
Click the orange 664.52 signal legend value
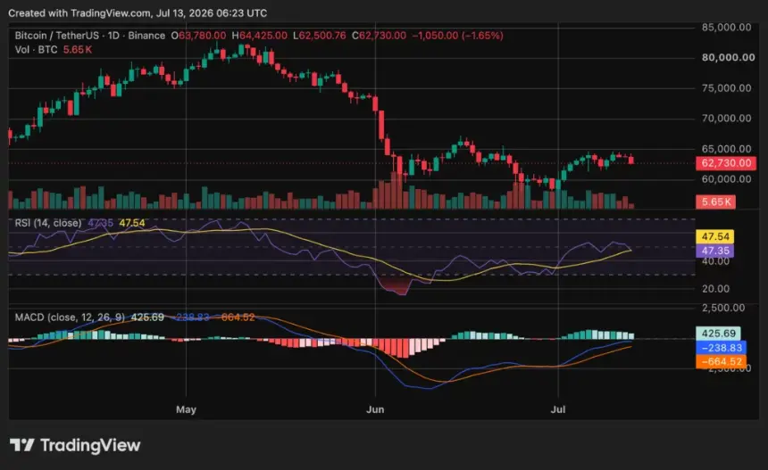(x=238, y=317)
